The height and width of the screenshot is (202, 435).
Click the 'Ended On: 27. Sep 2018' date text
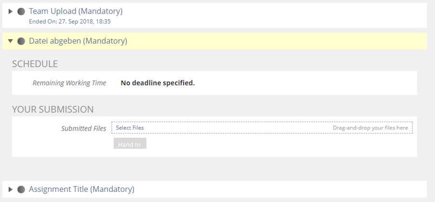(x=70, y=21)
